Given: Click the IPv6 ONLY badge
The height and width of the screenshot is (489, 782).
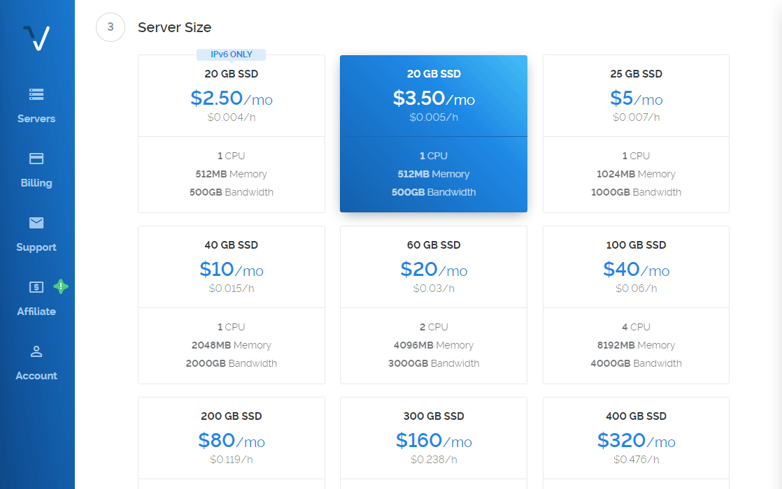Looking at the screenshot, I should click(232, 54).
